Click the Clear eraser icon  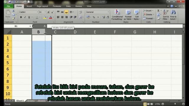click(x=159, y=19)
